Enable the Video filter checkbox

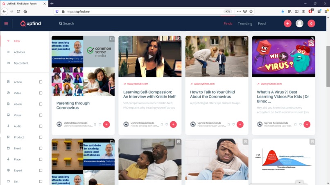[41, 93]
